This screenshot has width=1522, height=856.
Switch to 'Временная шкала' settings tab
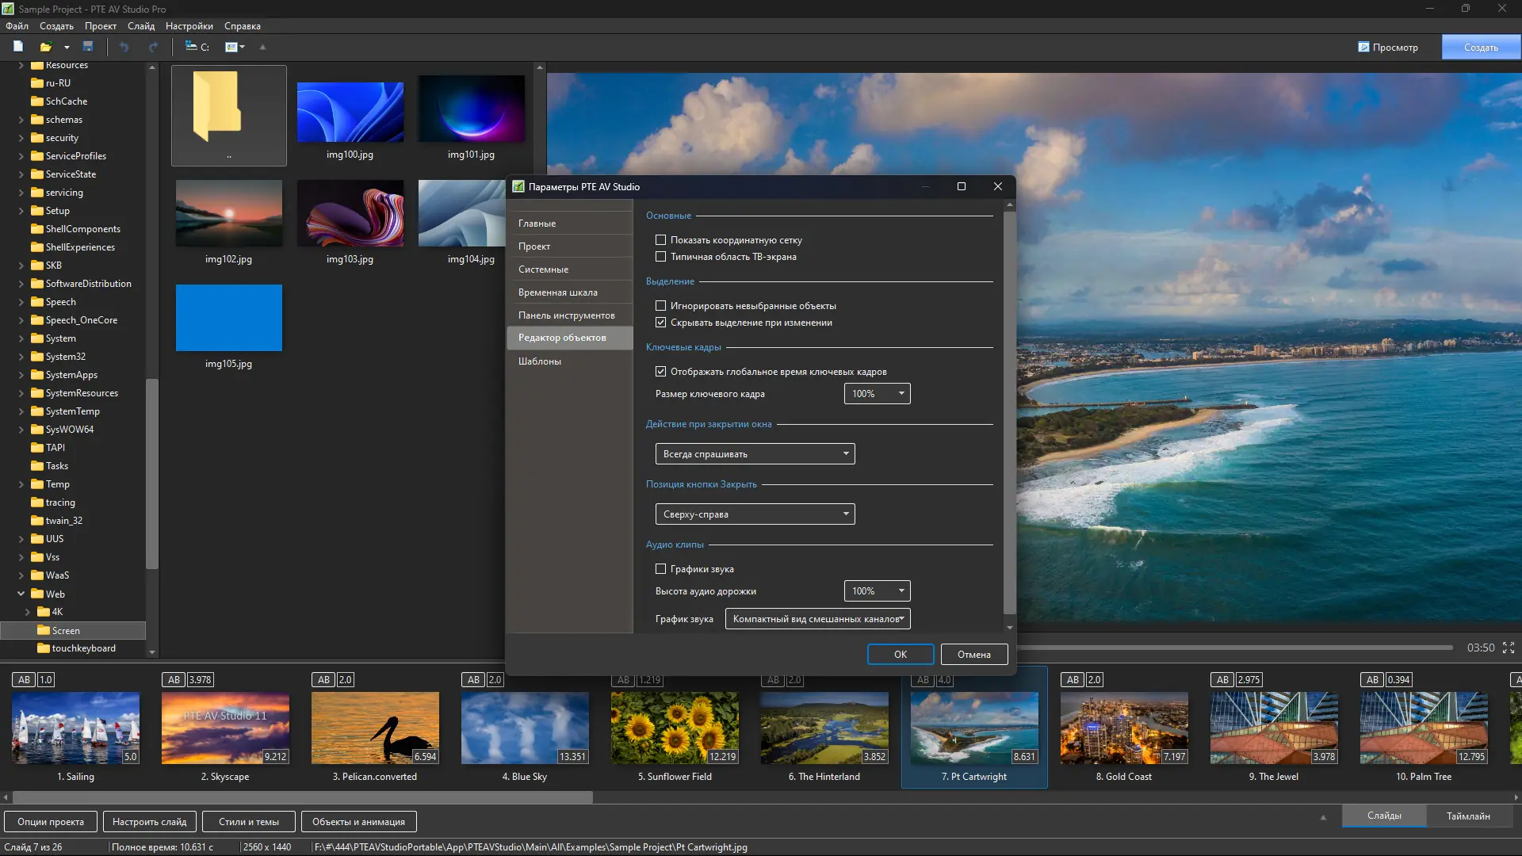pyautogui.click(x=558, y=292)
